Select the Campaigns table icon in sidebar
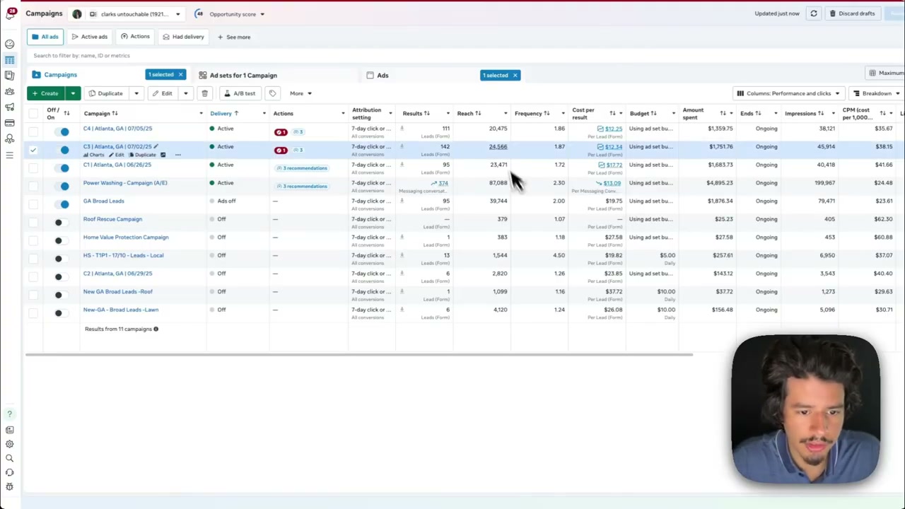This screenshot has height=509, width=905. coord(9,60)
